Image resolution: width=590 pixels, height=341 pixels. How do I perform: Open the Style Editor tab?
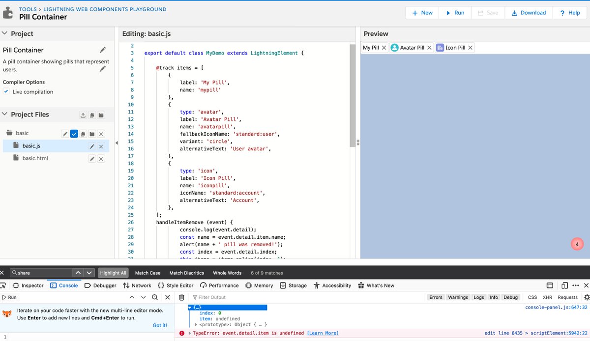coord(176,285)
